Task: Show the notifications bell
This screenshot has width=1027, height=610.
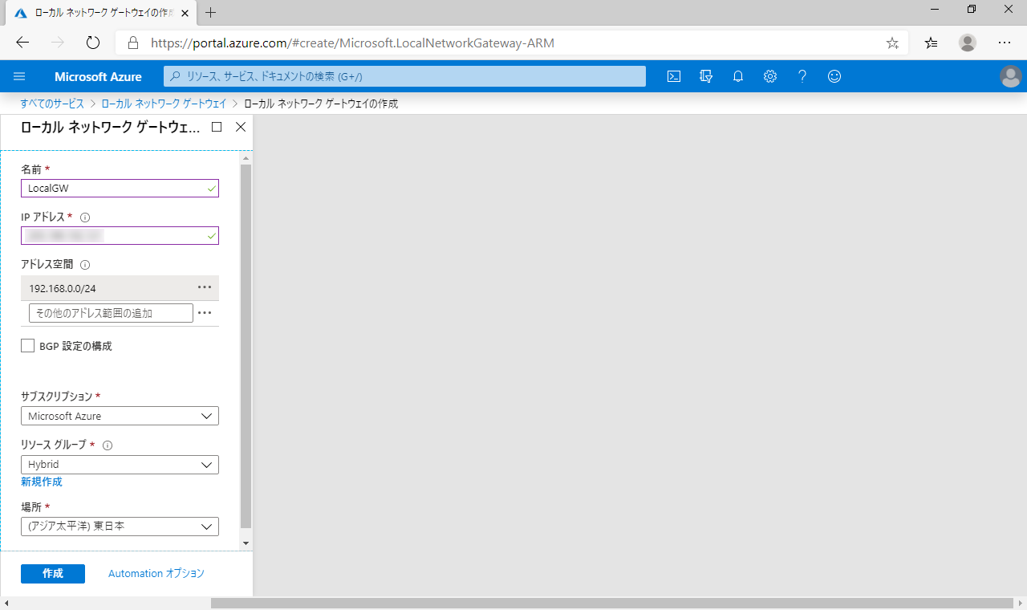Action: pyautogui.click(x=738, y=76)
